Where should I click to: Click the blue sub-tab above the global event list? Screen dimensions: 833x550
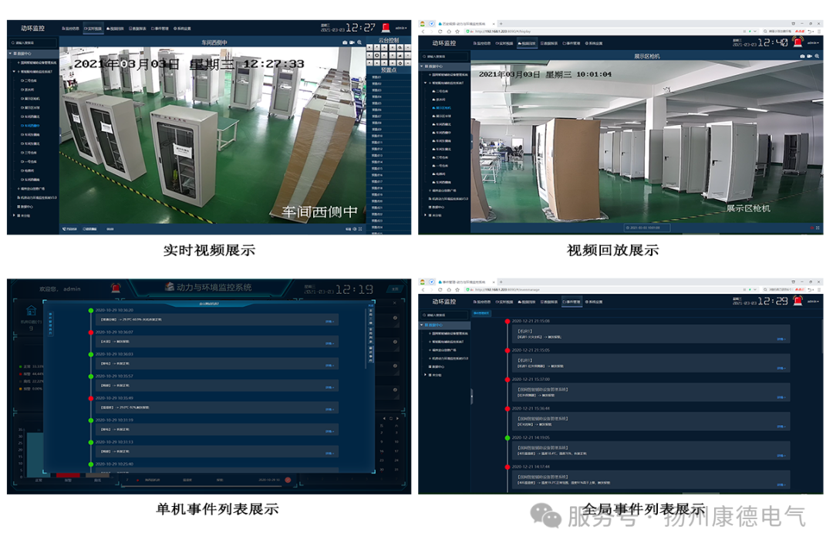pyautogui.click(x=481, y=313)
